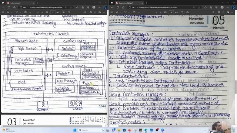237x133 pixels.
Task: Click the taskbar Search box
Action: [91, 130]
